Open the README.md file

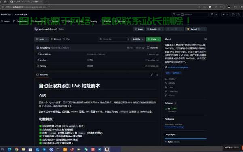[46, 54]
